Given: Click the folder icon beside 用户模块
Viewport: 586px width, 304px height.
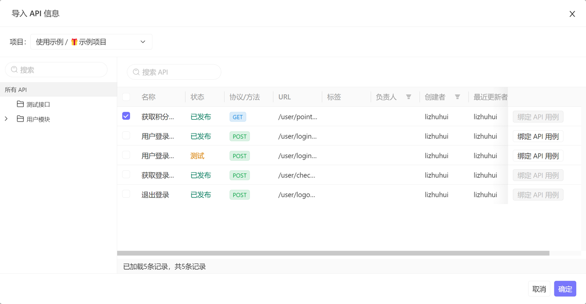Looking at the screenshot, I should click(x=20, y=119).
